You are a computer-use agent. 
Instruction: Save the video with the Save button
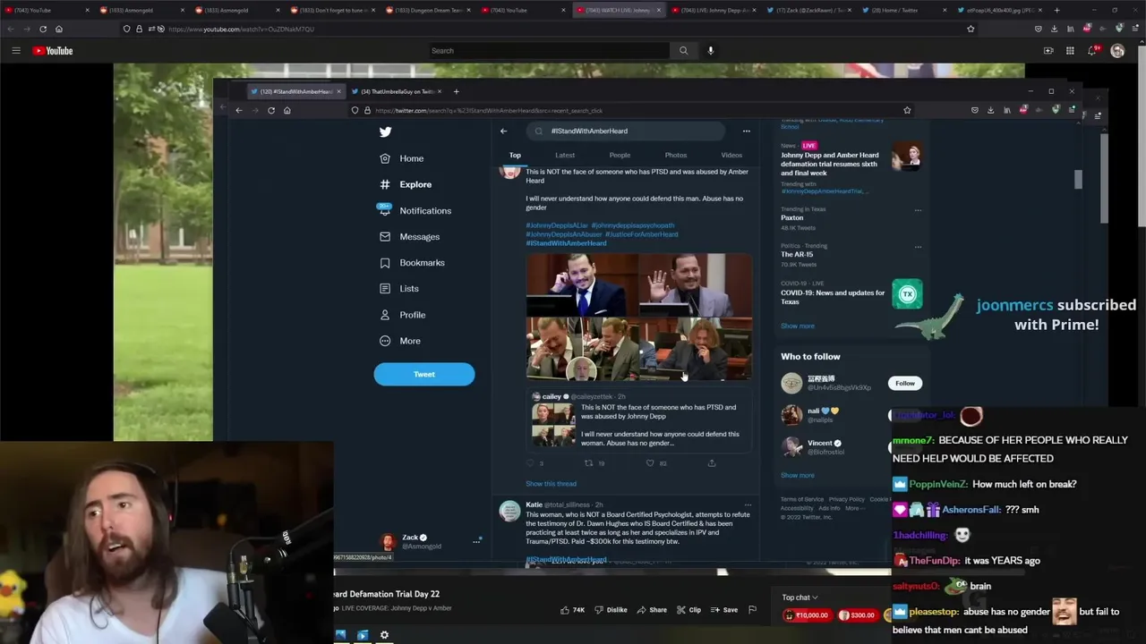coord(724,610)
